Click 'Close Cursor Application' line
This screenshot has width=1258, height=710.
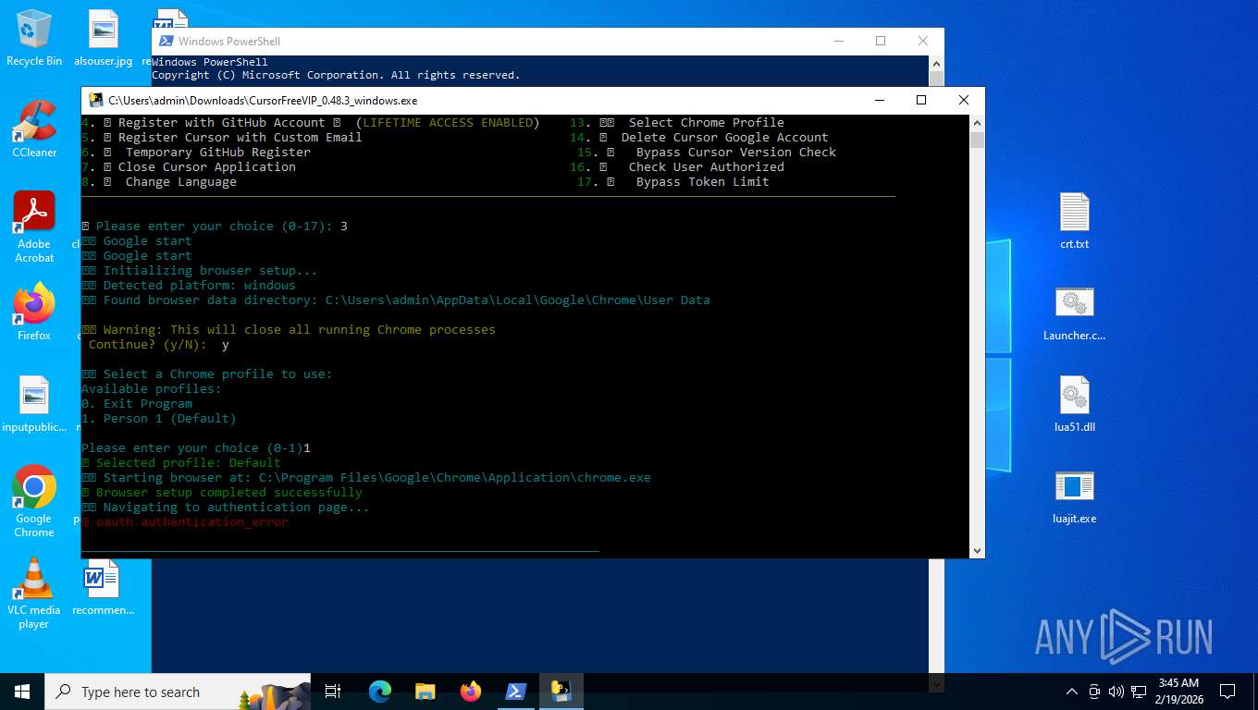click(189, 167)
